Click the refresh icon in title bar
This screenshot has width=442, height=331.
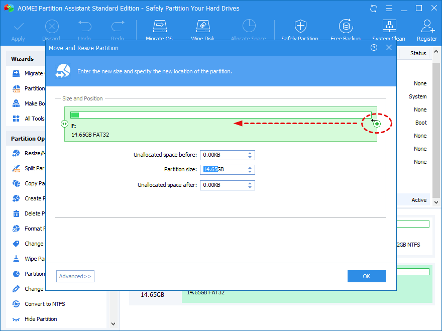tap(373, 9)
